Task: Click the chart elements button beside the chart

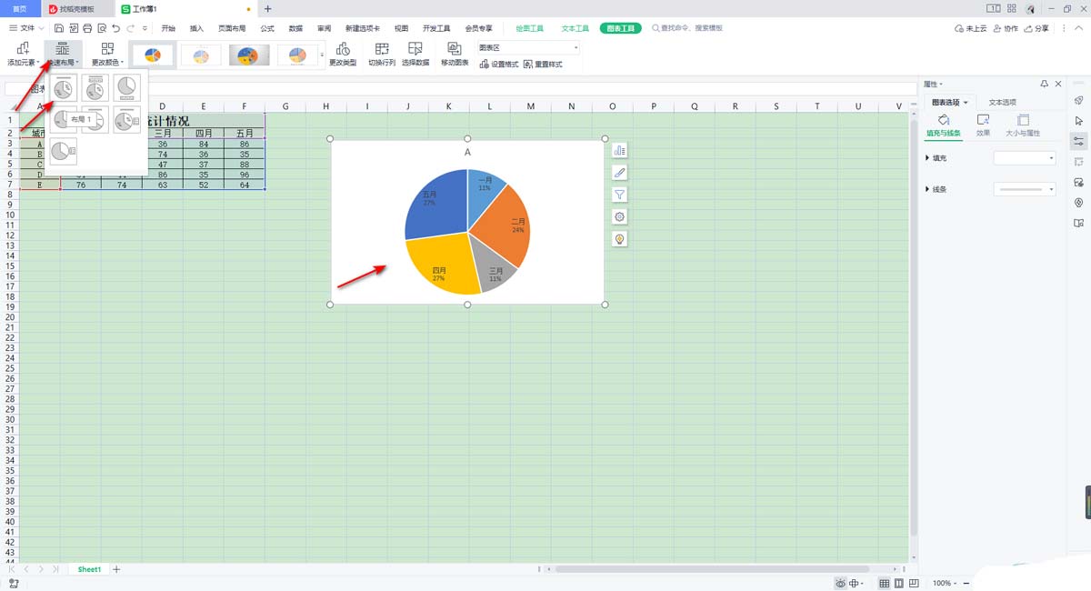Action: (x=620, y=150)
